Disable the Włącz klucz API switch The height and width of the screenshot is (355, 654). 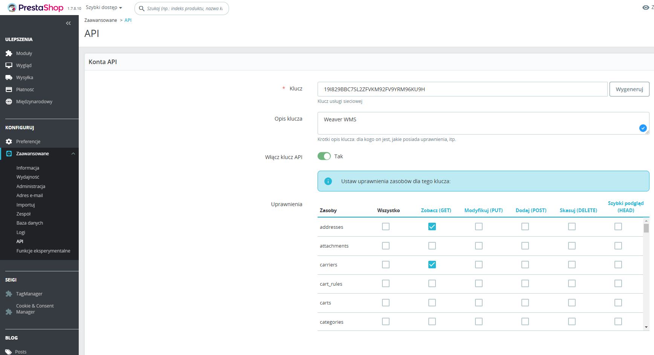[x=324, y=156]
